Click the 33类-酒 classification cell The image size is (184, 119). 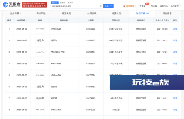(x=116, y=110)
